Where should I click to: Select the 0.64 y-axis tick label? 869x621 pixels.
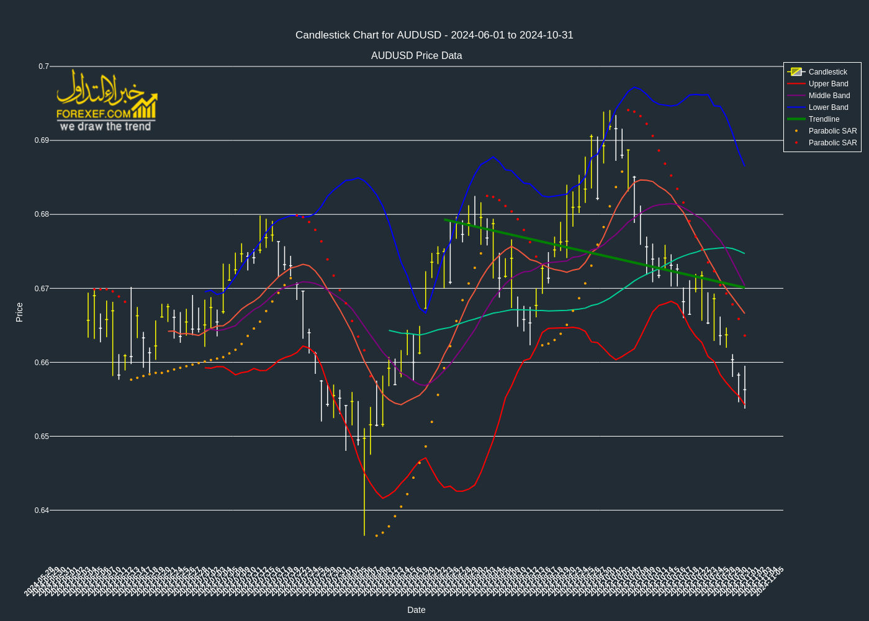coord(42,510)
